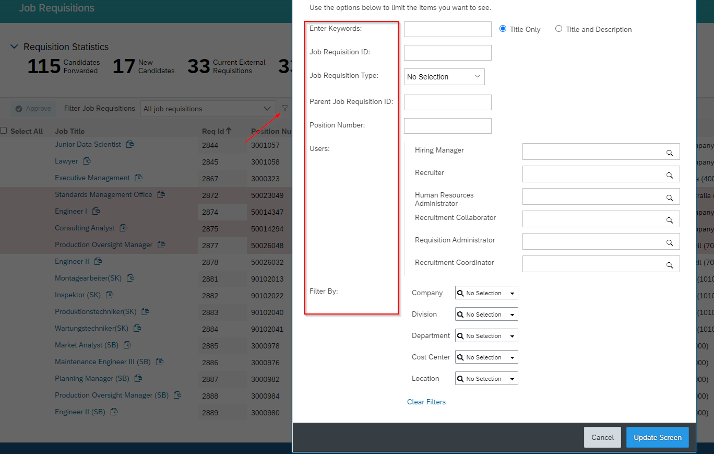Click the copy icon next to Inspektor (SK)

click(110, 295)
